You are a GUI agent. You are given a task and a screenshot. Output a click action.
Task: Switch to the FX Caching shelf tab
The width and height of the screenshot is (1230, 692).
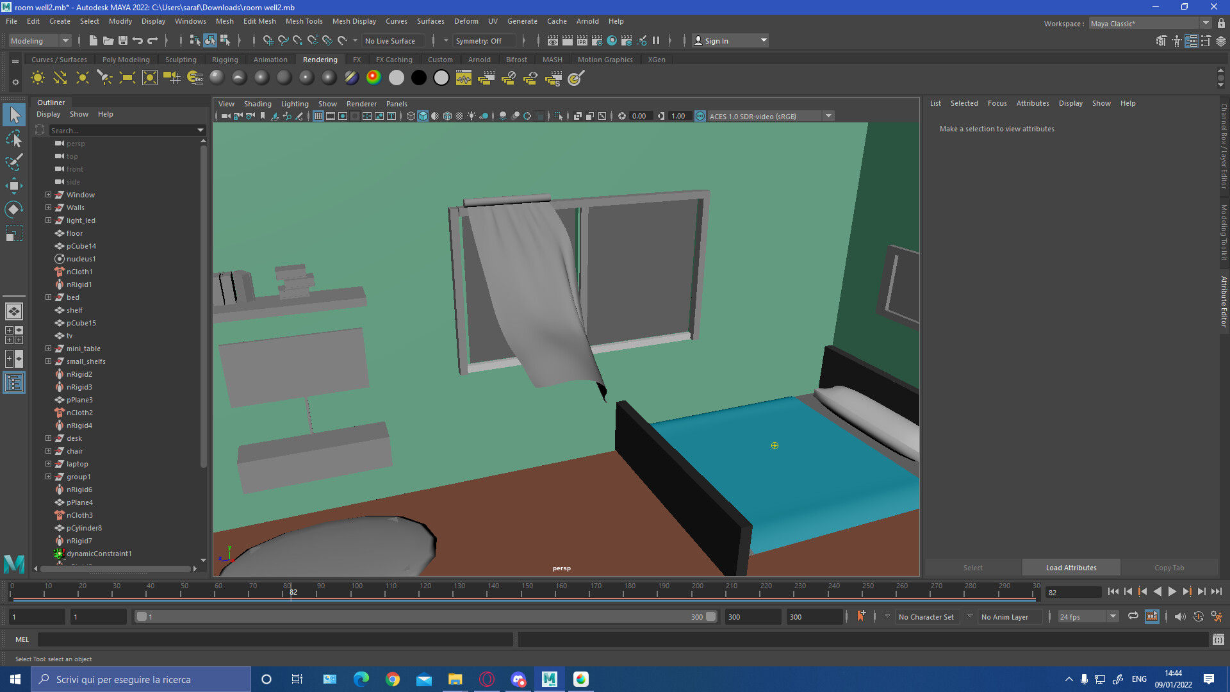394,60
